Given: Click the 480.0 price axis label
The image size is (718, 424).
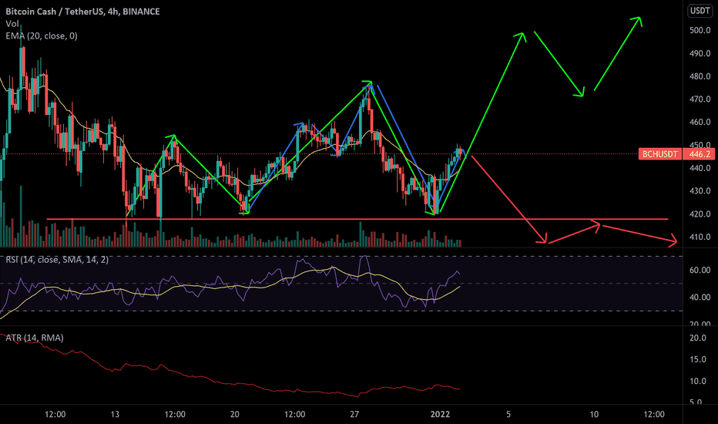Looking at the screenshot, I should tap(700, 76).
